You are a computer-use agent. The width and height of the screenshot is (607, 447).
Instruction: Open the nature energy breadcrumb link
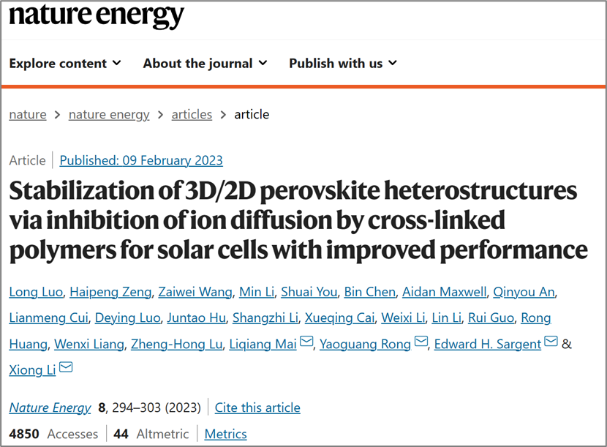click(x=109, y=114)
